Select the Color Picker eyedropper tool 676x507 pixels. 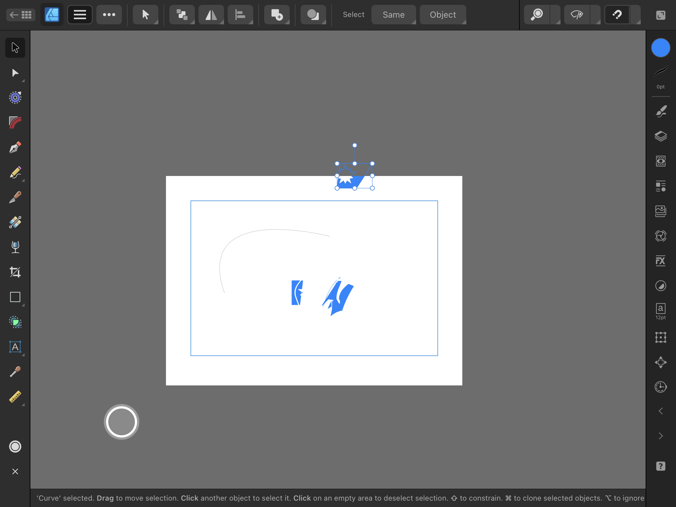(15, 372)
